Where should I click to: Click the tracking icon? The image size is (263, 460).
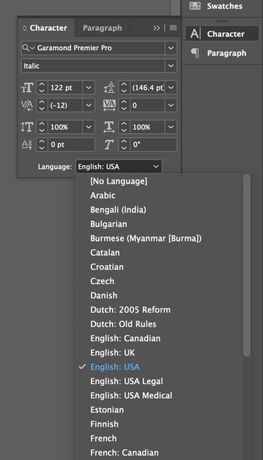(x=109, y=105)
